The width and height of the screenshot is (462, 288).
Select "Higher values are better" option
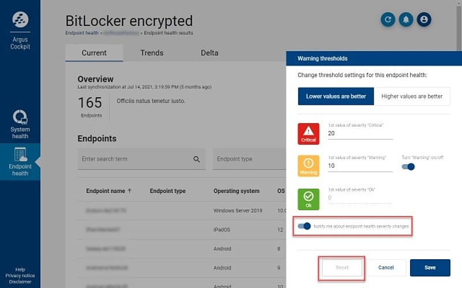pos(412,96)
